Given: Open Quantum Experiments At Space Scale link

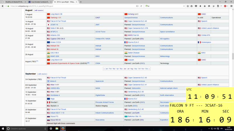Looking at the screenshot, I should (x=65, y=63).
